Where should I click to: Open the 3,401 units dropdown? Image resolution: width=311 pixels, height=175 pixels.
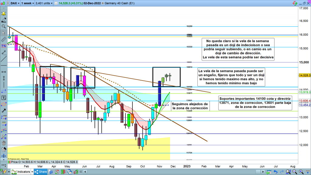(43, 3)
